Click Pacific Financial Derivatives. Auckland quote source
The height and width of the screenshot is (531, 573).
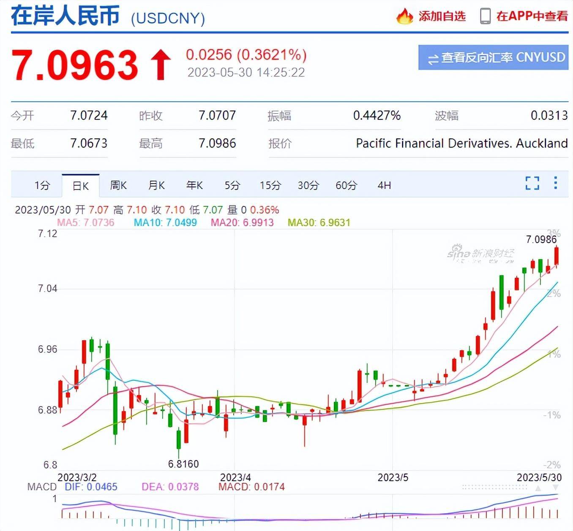[x=462, y=143]
